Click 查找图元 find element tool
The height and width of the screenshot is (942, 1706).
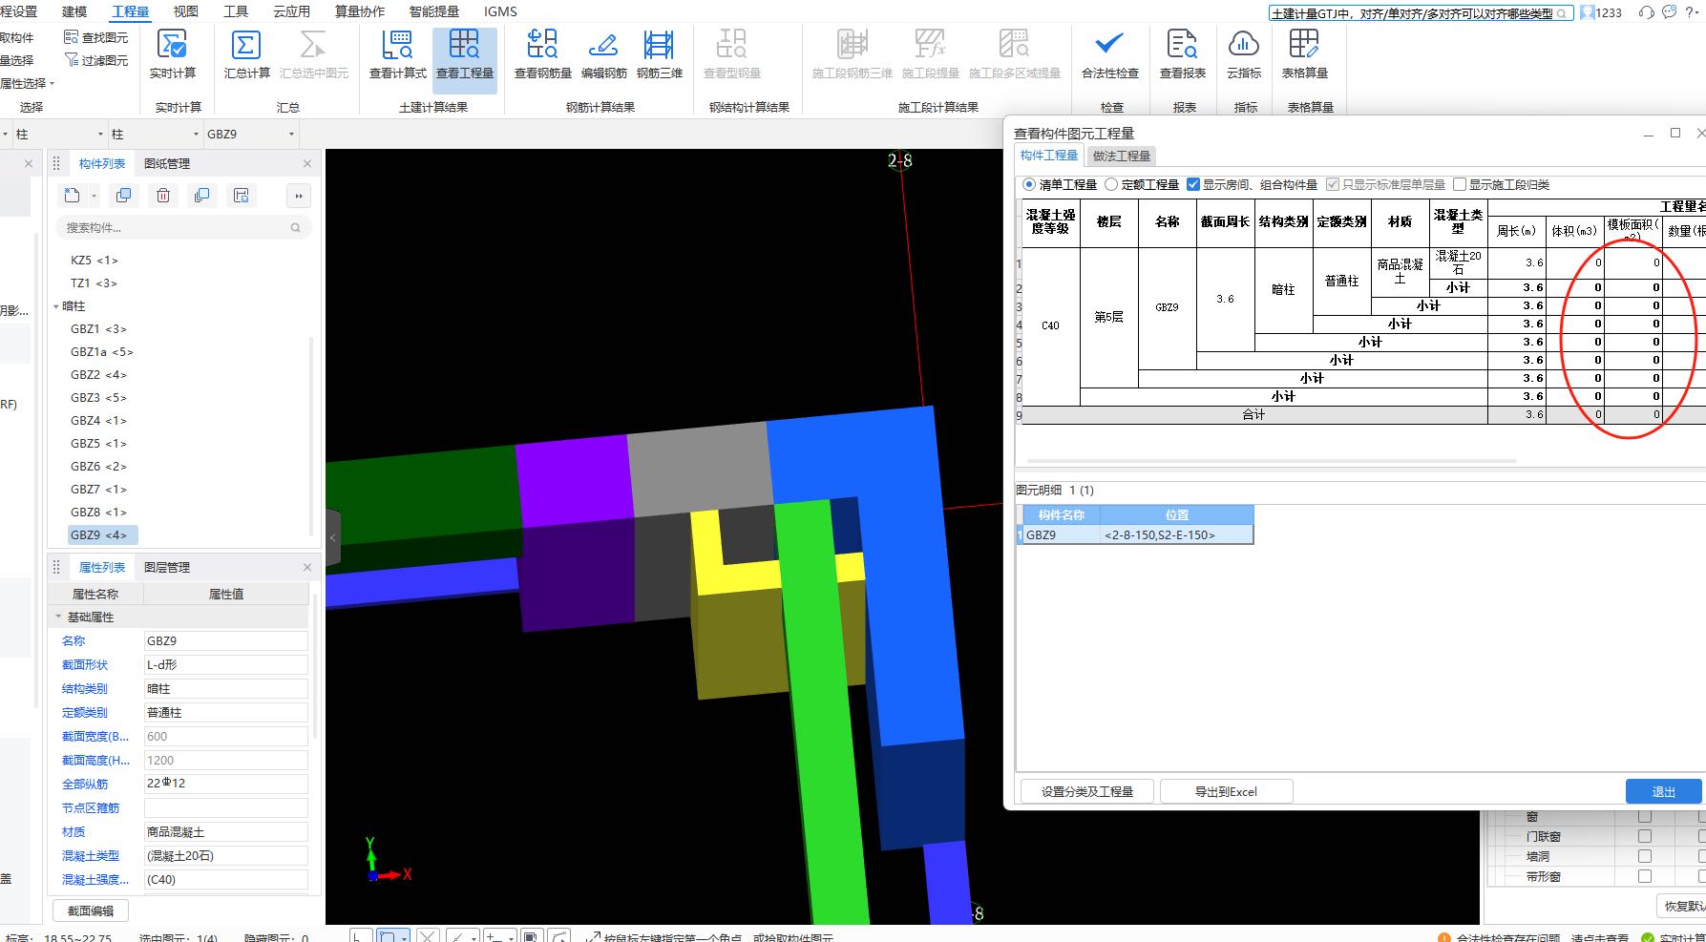click(95, 37)
